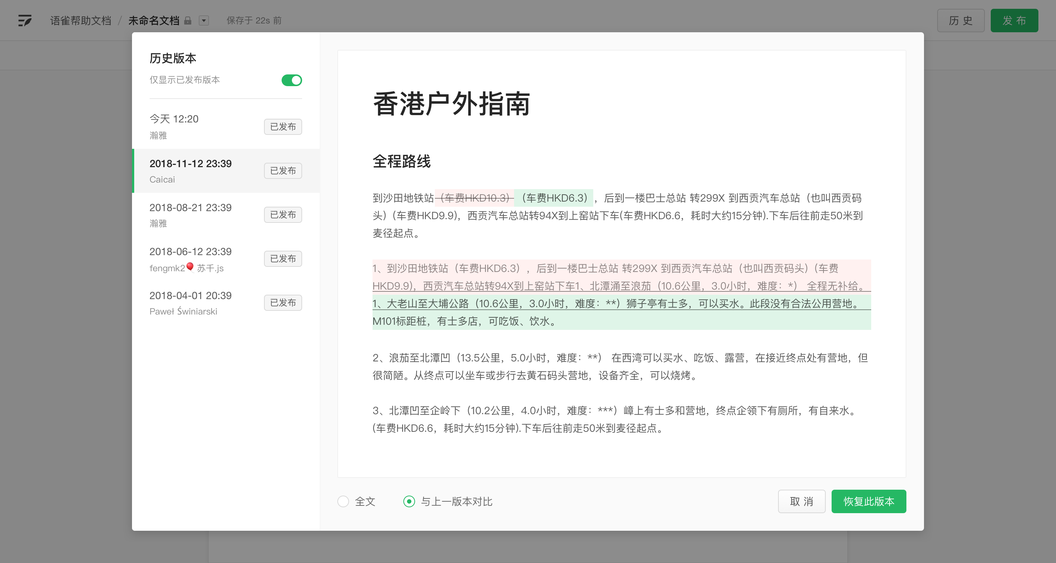Click the 已发布 tag on 2018-04-01 version
Viewport: 1056px width, 563px height.
point(283,303)
